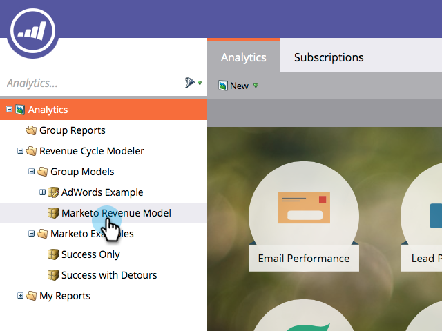This screenshot has height=331, width=442.
Task: Select My Reports
Action: (x=65, y=296)
